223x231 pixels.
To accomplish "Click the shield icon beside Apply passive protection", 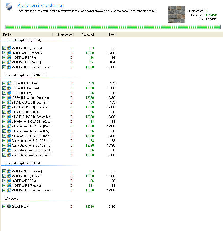I will tap(9, 7).
